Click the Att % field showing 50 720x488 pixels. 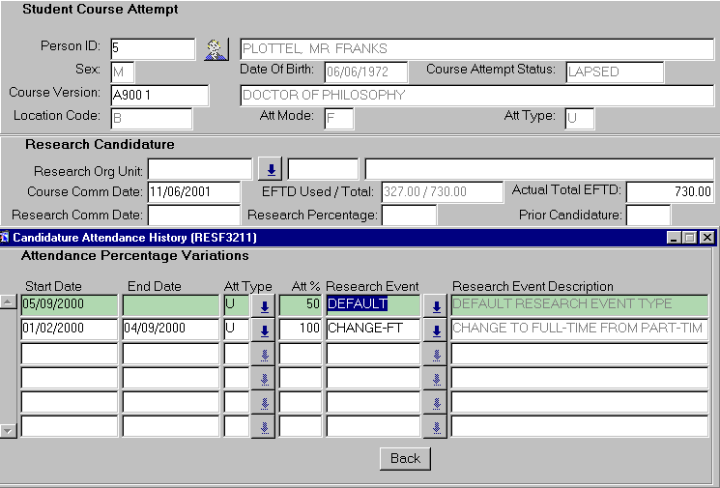(301, 304)
